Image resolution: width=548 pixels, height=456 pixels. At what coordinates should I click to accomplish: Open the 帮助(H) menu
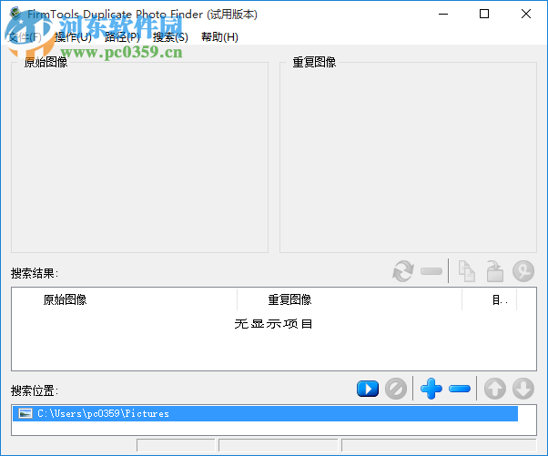219,36
